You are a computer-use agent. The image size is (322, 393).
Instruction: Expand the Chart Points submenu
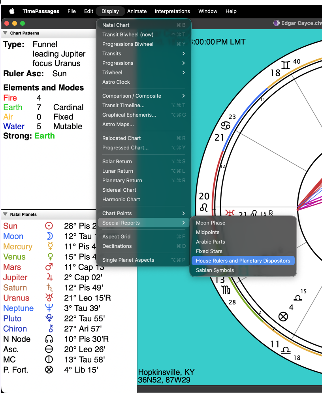click(143, 213)
